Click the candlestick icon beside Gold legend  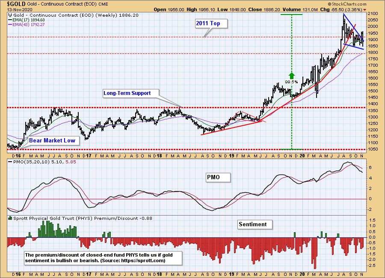(x=10, y=15)
